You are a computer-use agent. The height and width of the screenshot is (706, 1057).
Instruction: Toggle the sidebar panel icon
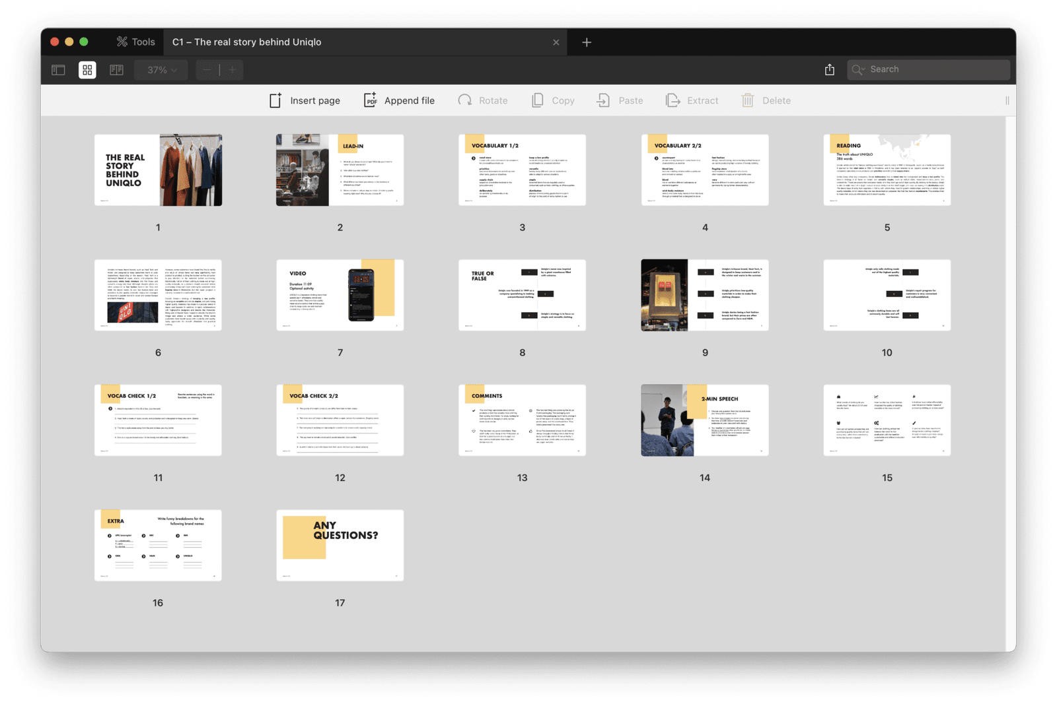(x=59, y=69)
